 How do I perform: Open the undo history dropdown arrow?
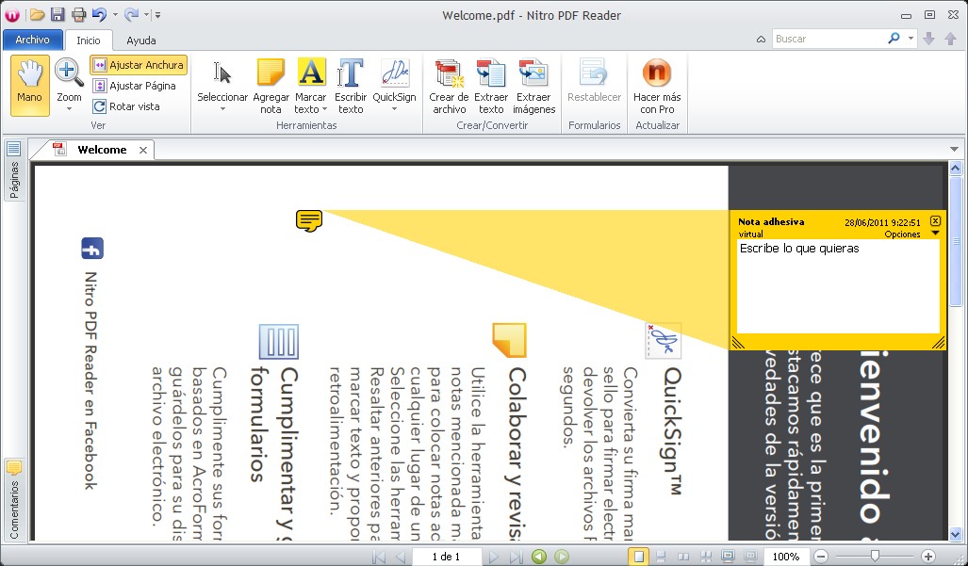(115, 15)
